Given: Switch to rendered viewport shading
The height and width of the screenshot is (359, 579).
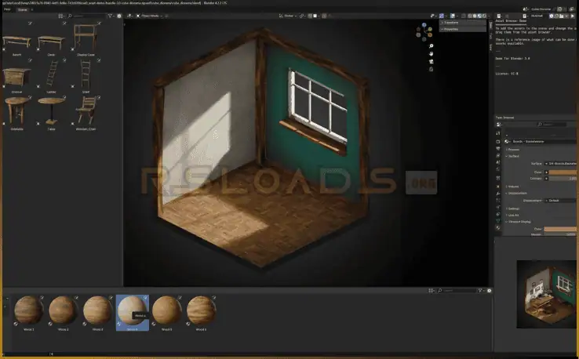Looking at the screenshot, I should (x=485, y=16).
